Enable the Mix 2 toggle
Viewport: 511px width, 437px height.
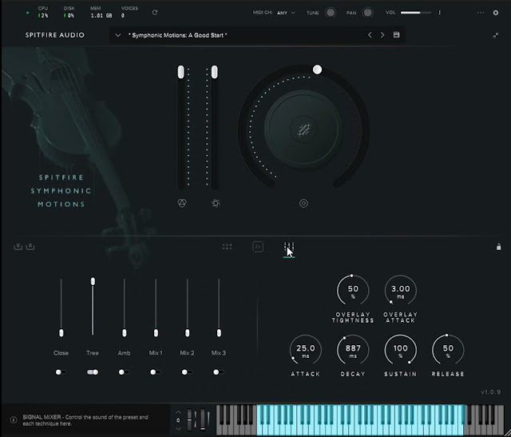(187, 372)
